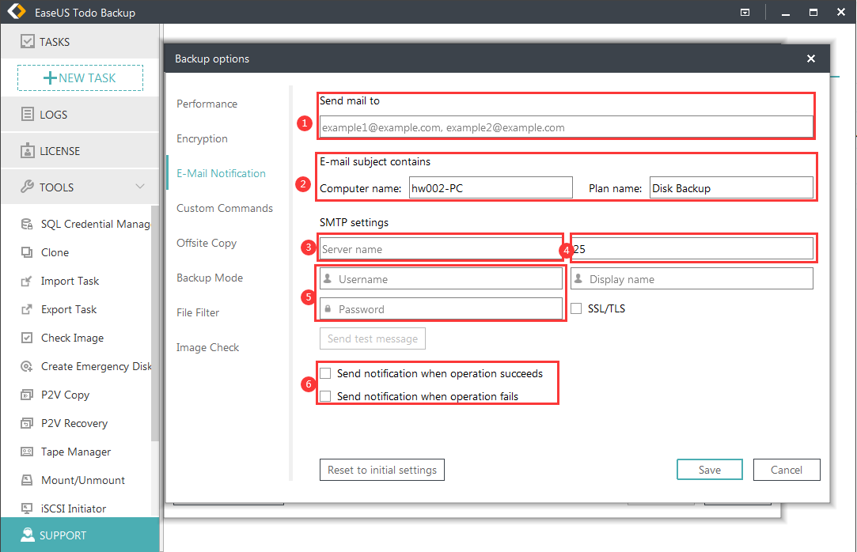
Task: Switch to the File Filter tab
Action: [x=197, y=312]
